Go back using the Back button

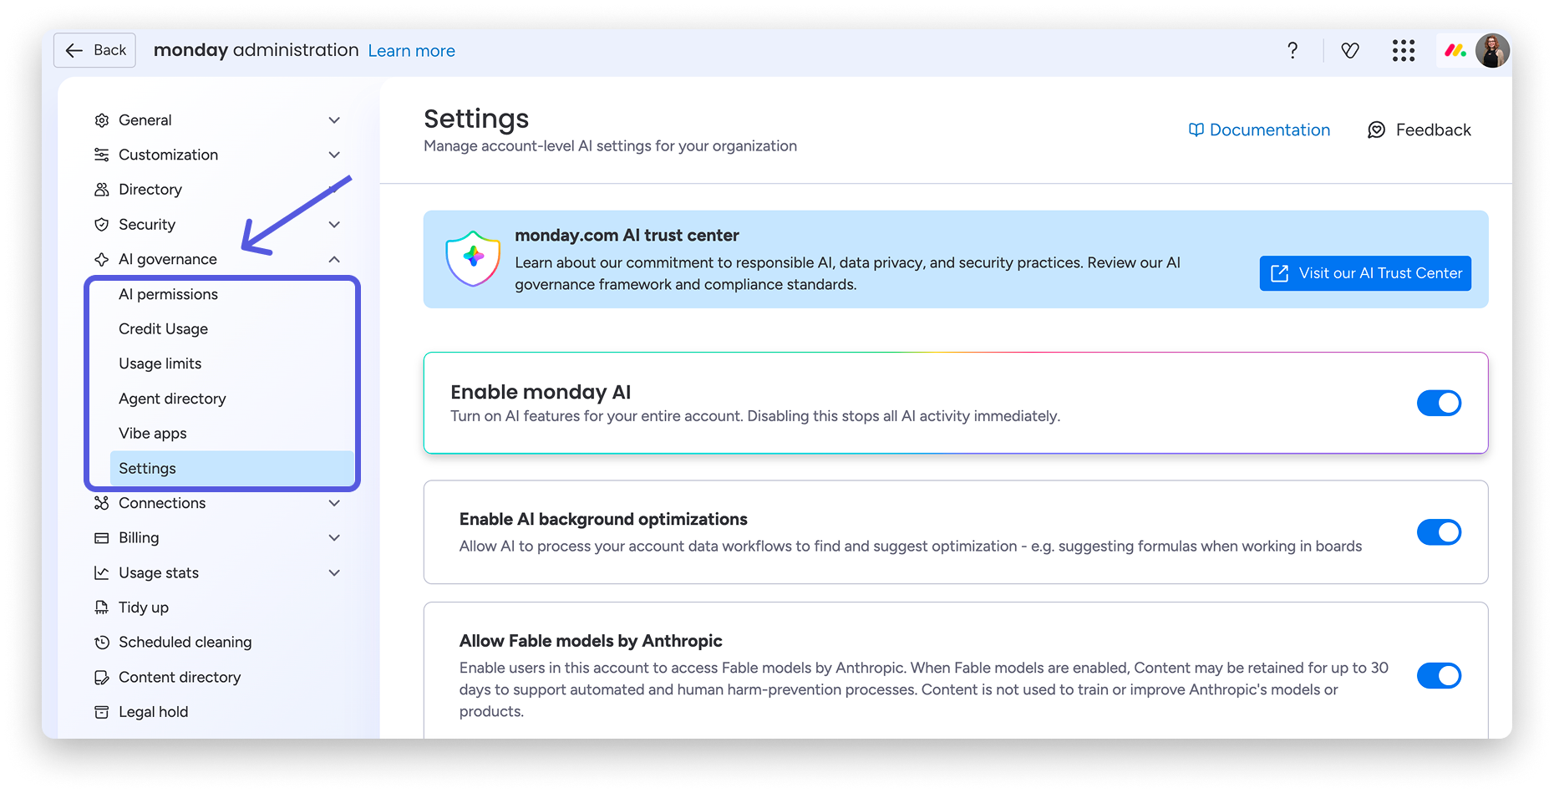point(95,50)
